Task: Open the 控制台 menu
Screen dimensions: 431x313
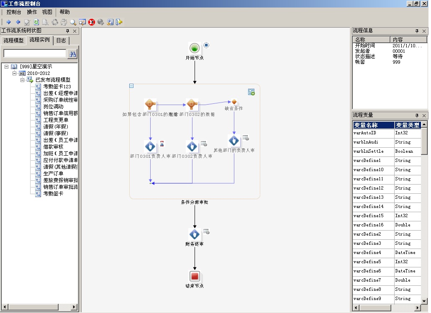Action: point(14,12)
